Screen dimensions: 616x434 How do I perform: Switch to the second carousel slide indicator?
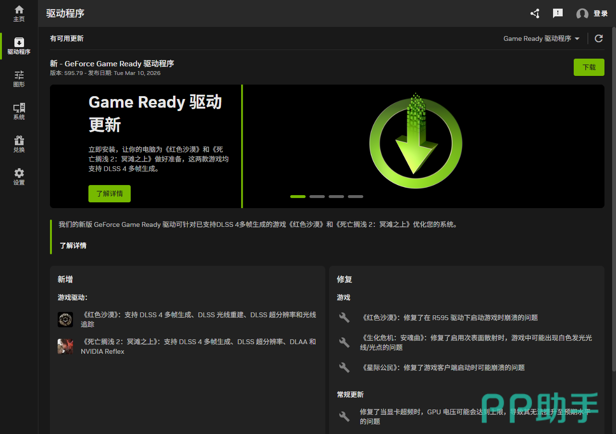pyautogui.click(x=317, y=197)
